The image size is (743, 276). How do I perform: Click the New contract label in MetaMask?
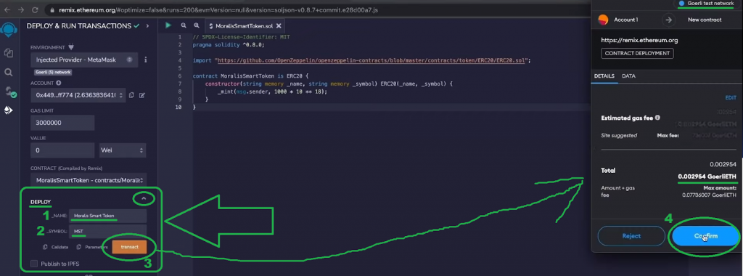point(705,20)
